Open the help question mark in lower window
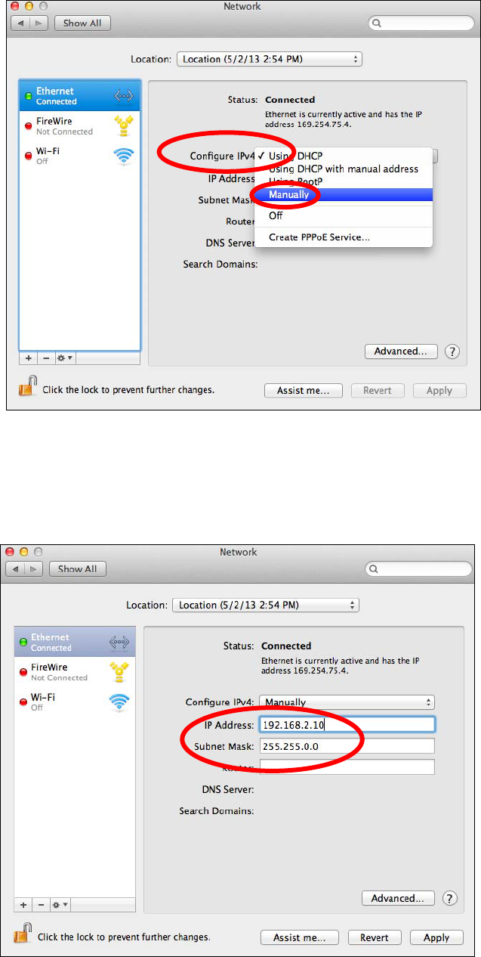The width and height of the screenshot is (481, 957). tap(449, 898)
